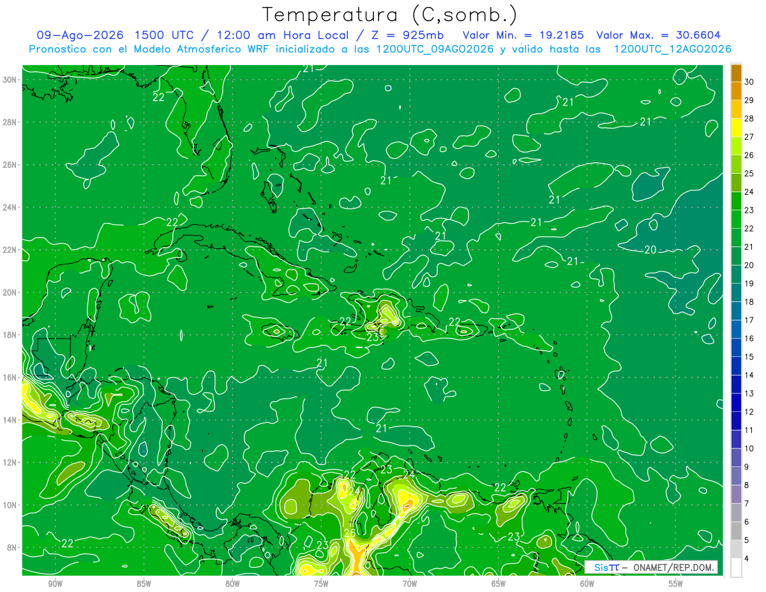
Task: Click the legend value 23
Action: [749, 210]
